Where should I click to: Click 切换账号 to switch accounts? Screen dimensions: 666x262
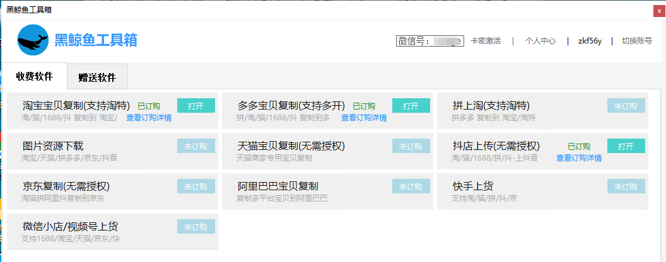tap(637, 41)
